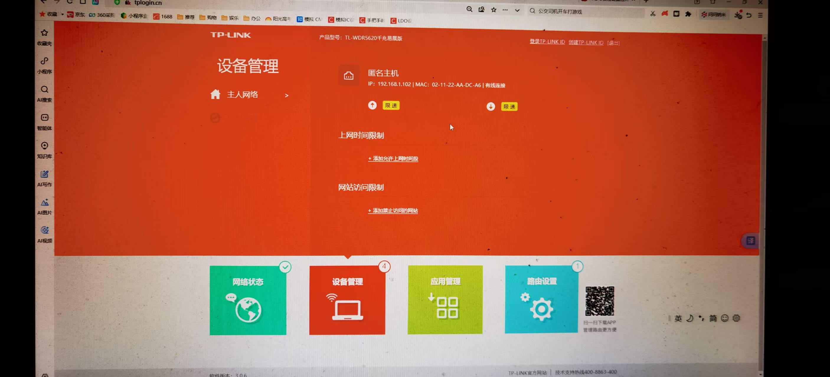The height and width of the screenshot is (377, 830).
Task: Click the upload 限速 button
Action: (391, 105)
